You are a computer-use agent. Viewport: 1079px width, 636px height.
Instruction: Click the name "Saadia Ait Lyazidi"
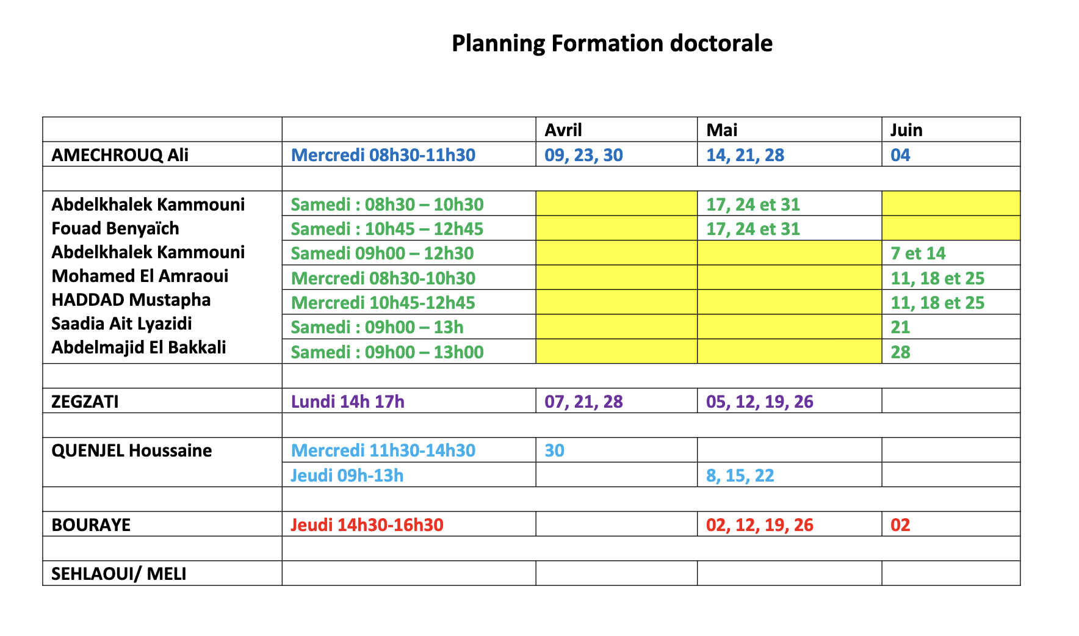click(x=121, y=323)
